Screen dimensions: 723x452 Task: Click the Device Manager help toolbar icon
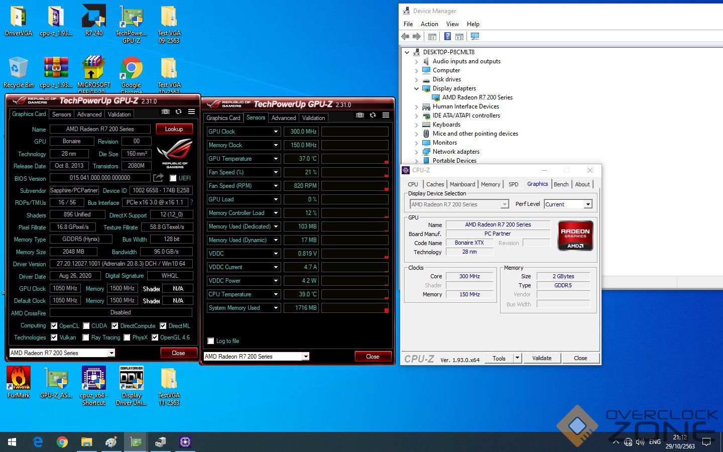447,36
